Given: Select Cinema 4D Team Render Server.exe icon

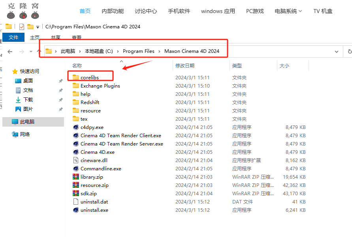Looking at the screenshot, I should click(76, 144).
